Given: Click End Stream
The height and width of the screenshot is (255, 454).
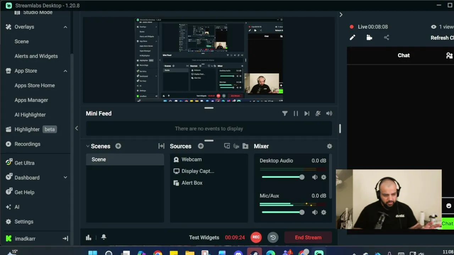Looking at the screenshot, I should tap(308, 238).
